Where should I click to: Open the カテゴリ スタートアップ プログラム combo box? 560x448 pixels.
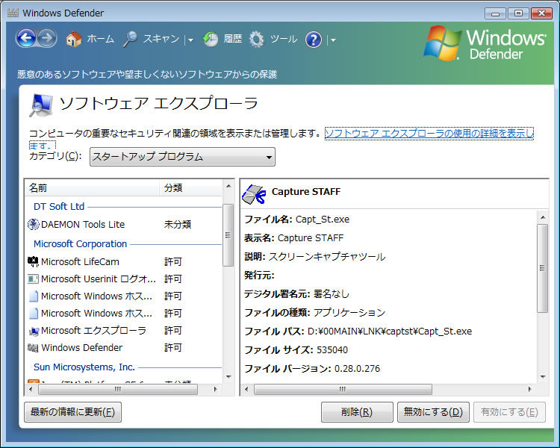point(182,157)
